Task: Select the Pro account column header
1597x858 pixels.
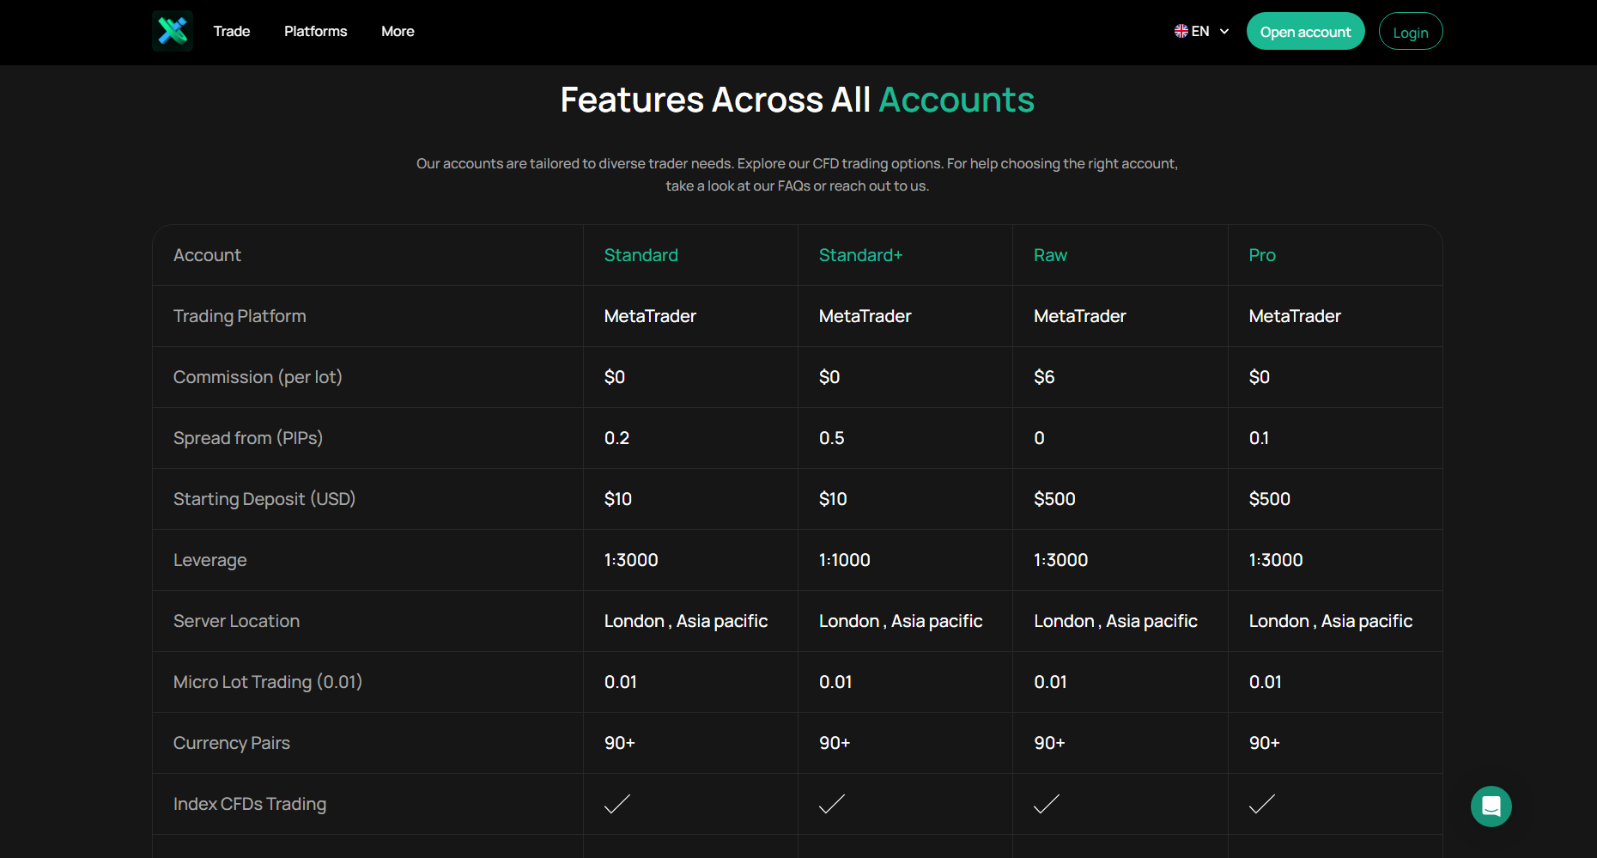Action: pyautogui.click(x=1262, y=255)
